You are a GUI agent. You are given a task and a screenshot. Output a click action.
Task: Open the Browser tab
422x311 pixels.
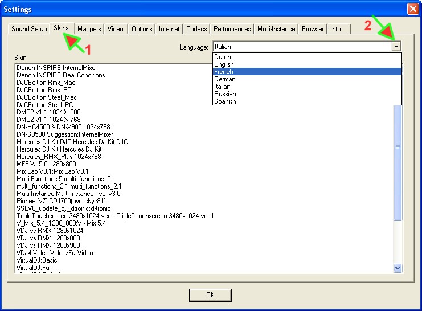tap(313, 29)
